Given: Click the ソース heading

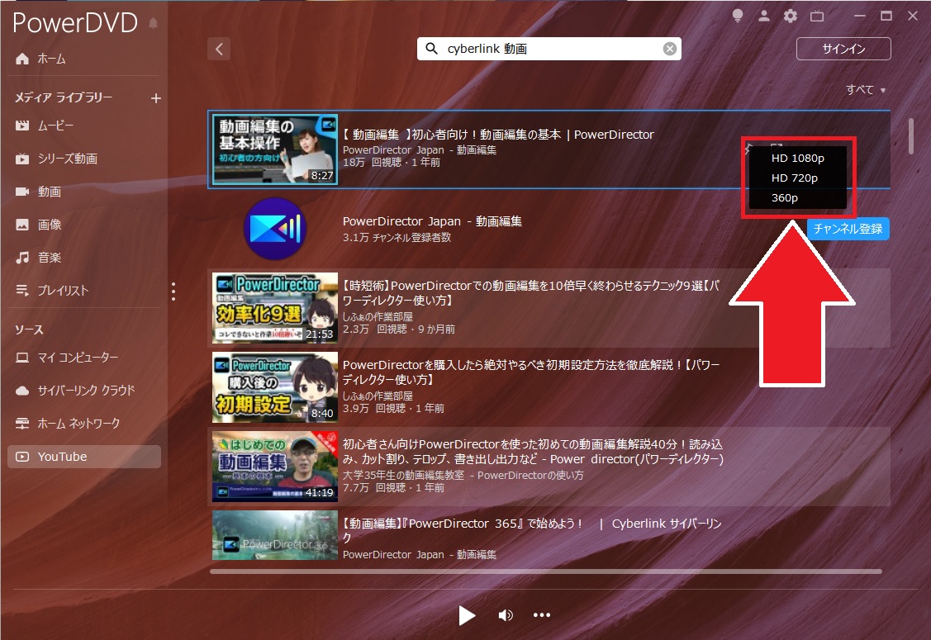Looking at the screenshot, I should [x=29, y=329].
